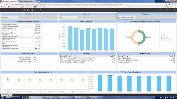177x99 pixels.
Task: Click the Aug 2016 bar in WRVU Production
Action: click(x=112, y=39)
